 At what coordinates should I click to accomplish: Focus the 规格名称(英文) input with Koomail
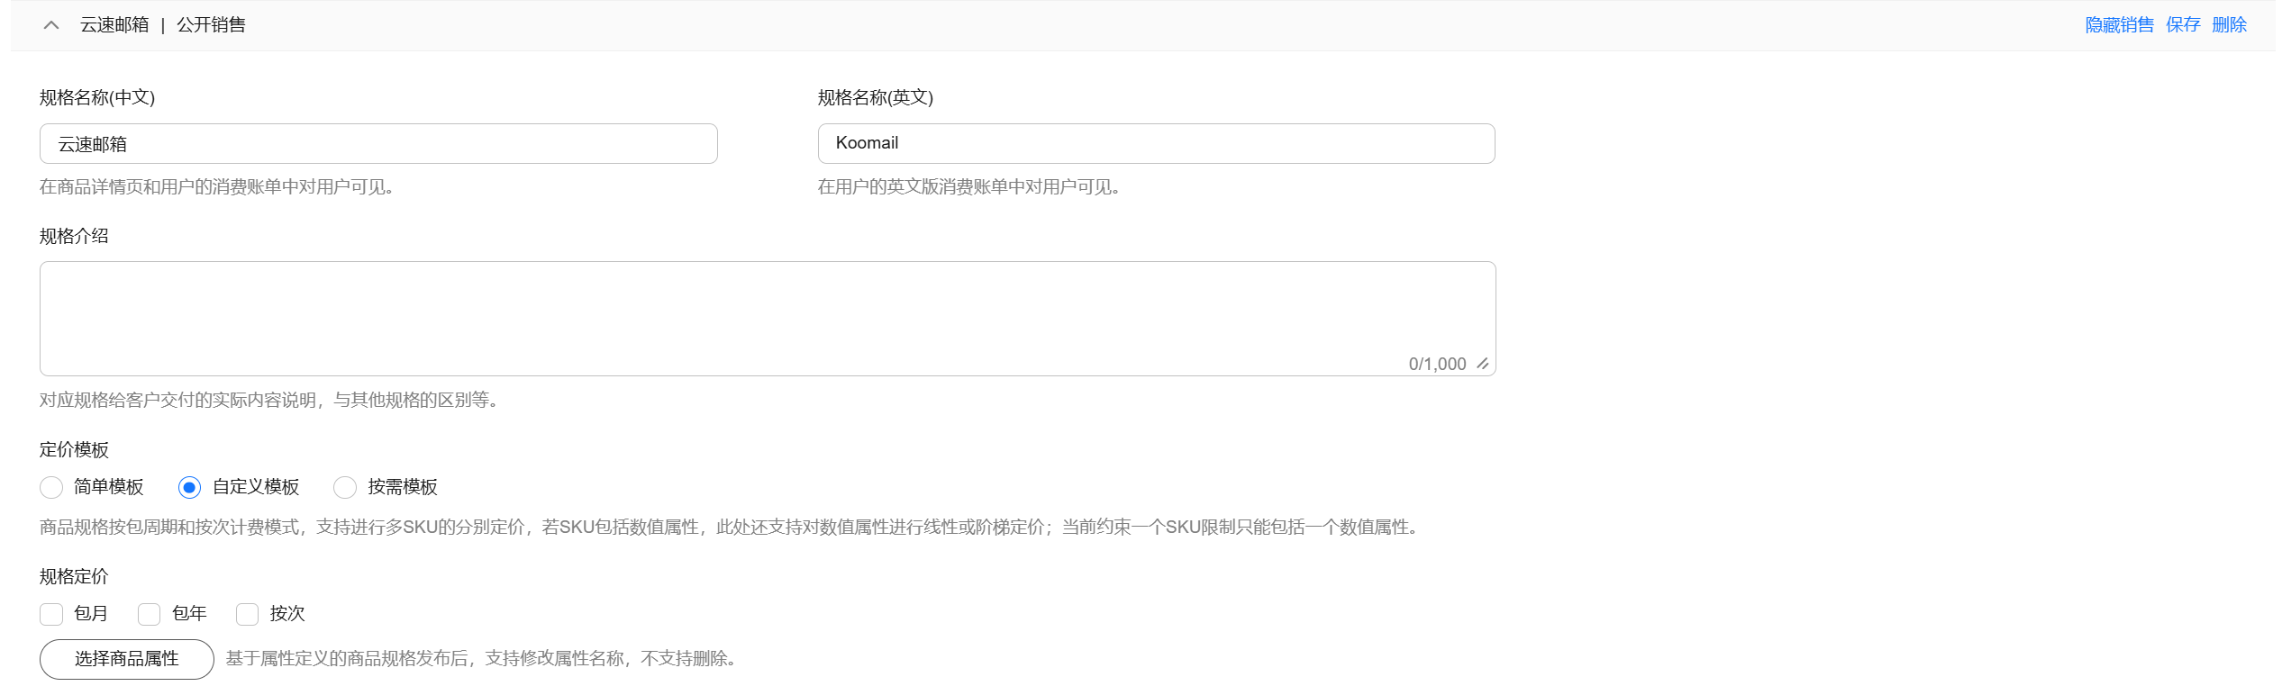[x=1156, y=144]
